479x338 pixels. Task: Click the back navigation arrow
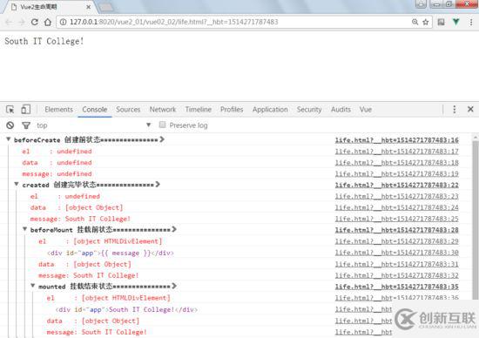[x=9, y=22]
